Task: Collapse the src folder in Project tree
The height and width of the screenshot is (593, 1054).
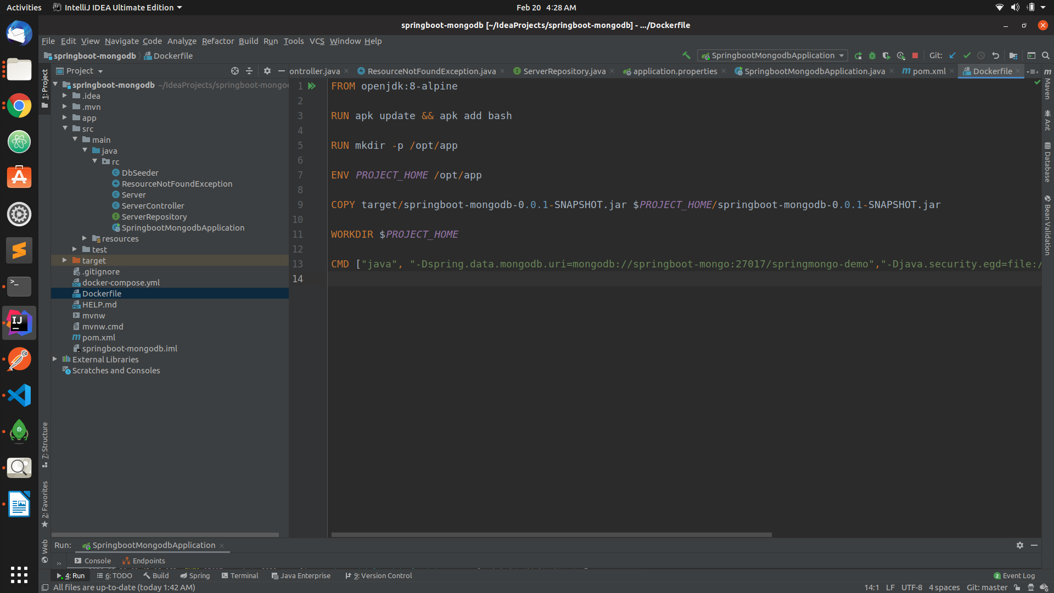Action: (x=65, y=128)
